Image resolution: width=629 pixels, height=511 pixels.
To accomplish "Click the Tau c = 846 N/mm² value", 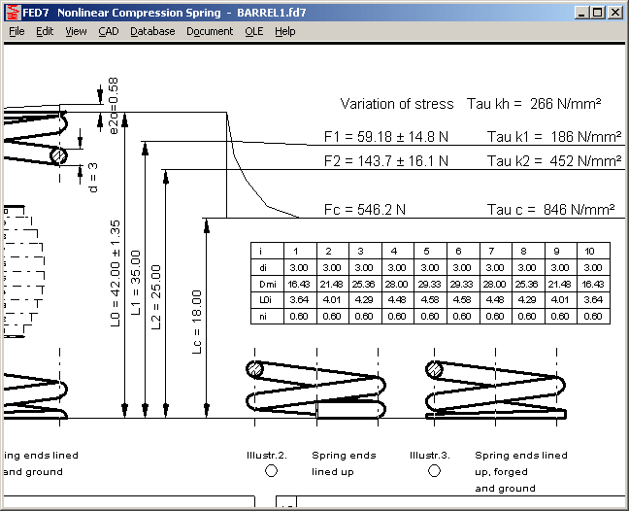I will tap(550, 209).
